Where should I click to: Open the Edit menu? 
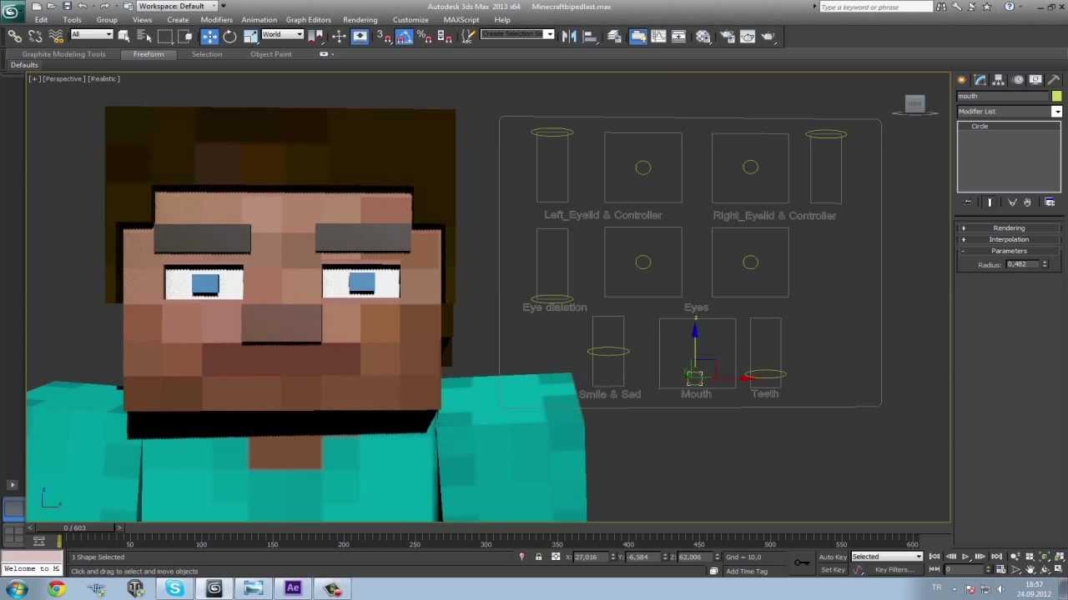click(x=41, y=19)
